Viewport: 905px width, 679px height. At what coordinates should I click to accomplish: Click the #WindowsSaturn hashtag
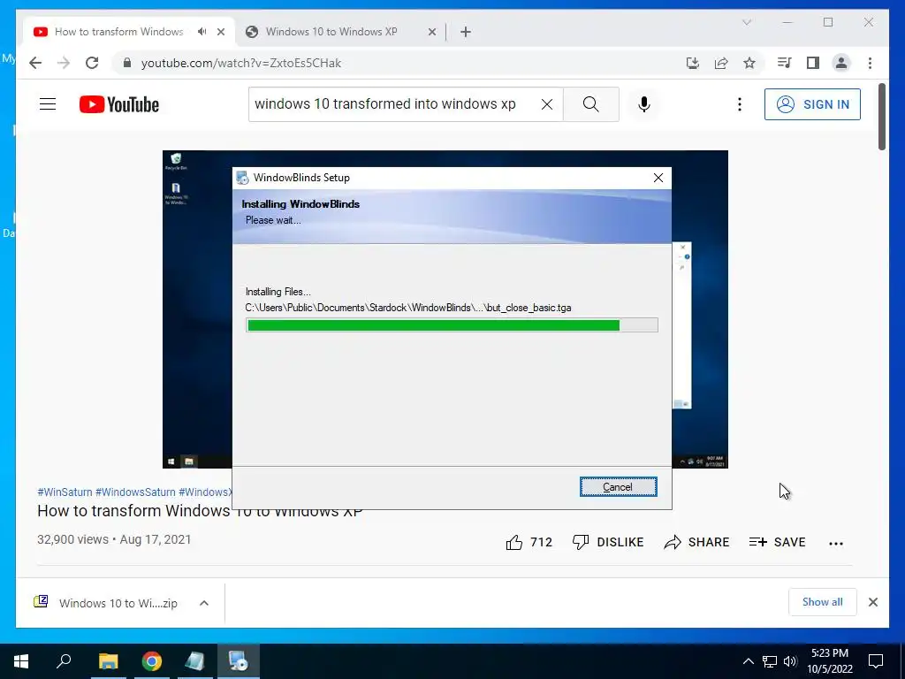click(x=135, y=492)
